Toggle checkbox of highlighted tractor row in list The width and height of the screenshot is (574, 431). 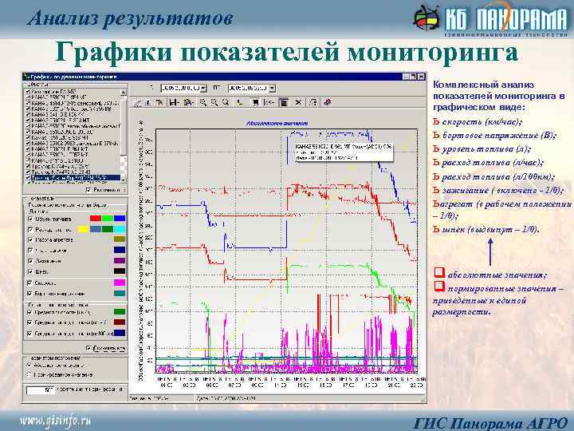(28, 178)
